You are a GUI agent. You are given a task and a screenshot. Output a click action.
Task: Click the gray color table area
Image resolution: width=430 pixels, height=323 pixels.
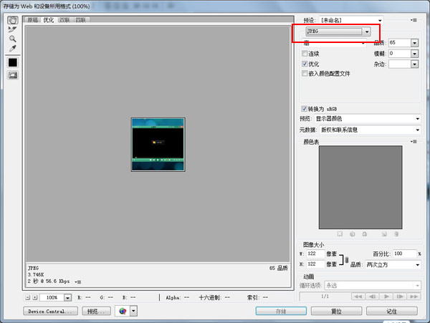(360, 188)
